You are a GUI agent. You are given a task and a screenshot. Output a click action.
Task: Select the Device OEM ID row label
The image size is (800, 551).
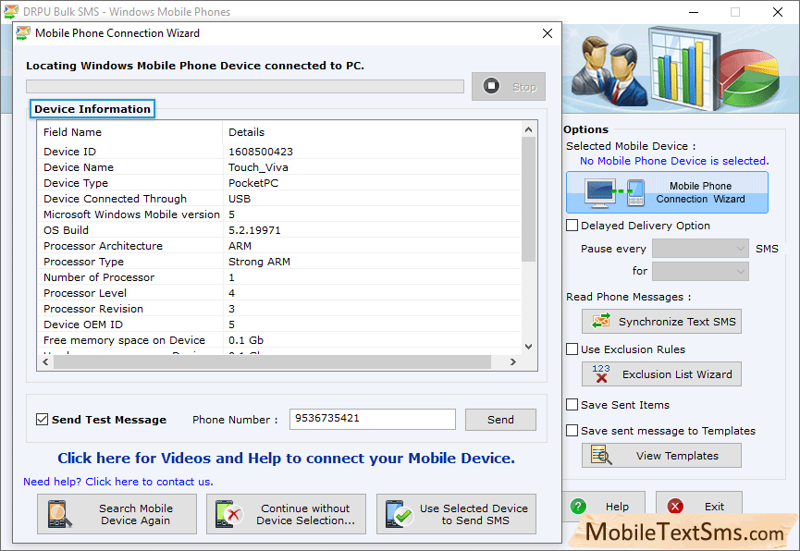point(83,324)
